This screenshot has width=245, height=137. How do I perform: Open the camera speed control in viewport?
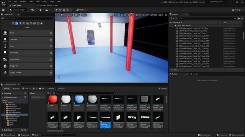[x=161, y=15]
